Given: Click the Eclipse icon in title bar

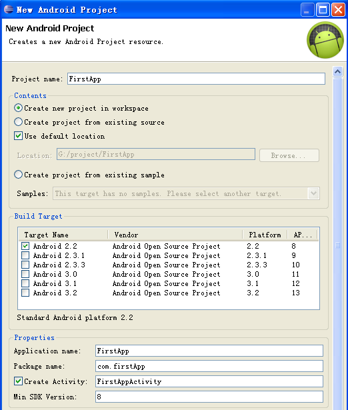Looking at the screenshot, I should point(9,9).
